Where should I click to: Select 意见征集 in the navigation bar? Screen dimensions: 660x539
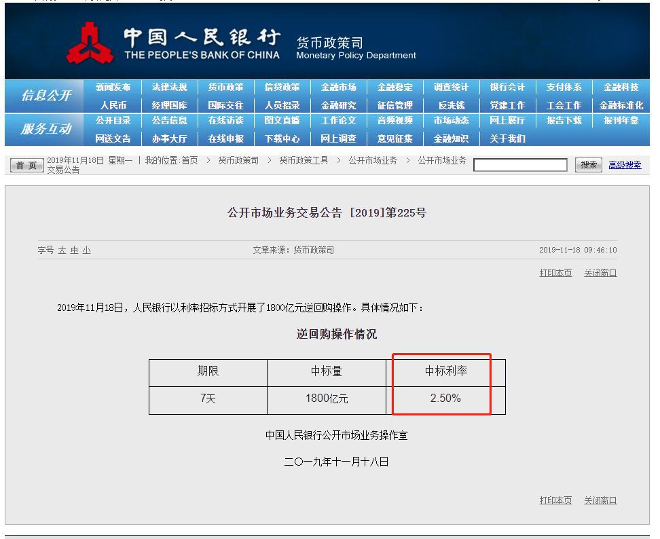click(x=395, y=139)
